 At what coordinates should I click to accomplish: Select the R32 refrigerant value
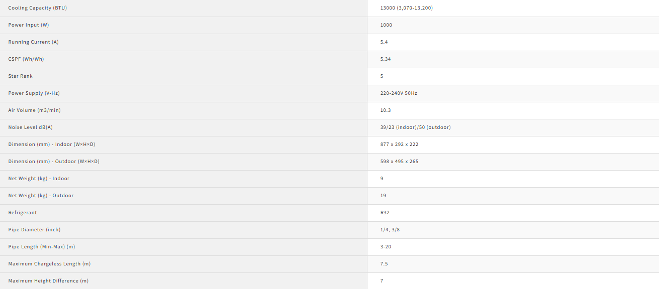click(385, 213)
